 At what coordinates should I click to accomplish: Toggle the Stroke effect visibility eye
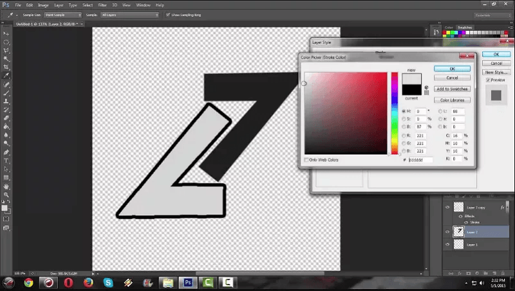466,222
